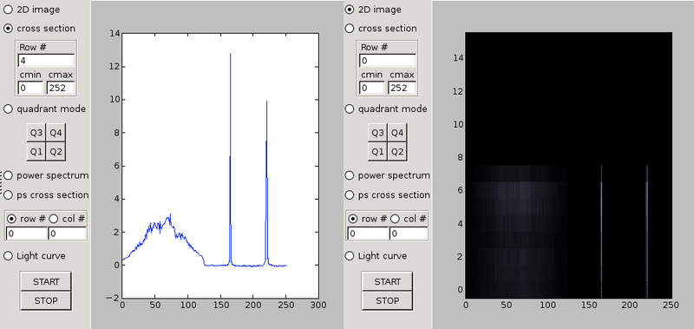Enable Light curve in left panel

tap(9, 256)
